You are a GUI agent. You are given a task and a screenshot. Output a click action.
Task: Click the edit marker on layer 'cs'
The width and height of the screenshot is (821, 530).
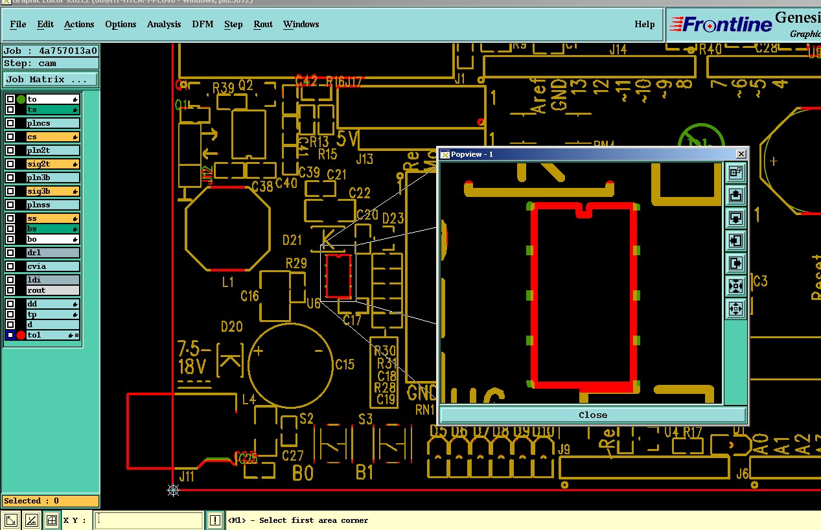76,137
